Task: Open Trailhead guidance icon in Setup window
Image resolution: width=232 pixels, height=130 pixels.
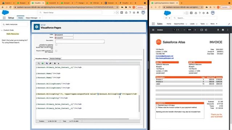Action: (x=126, y=13)
